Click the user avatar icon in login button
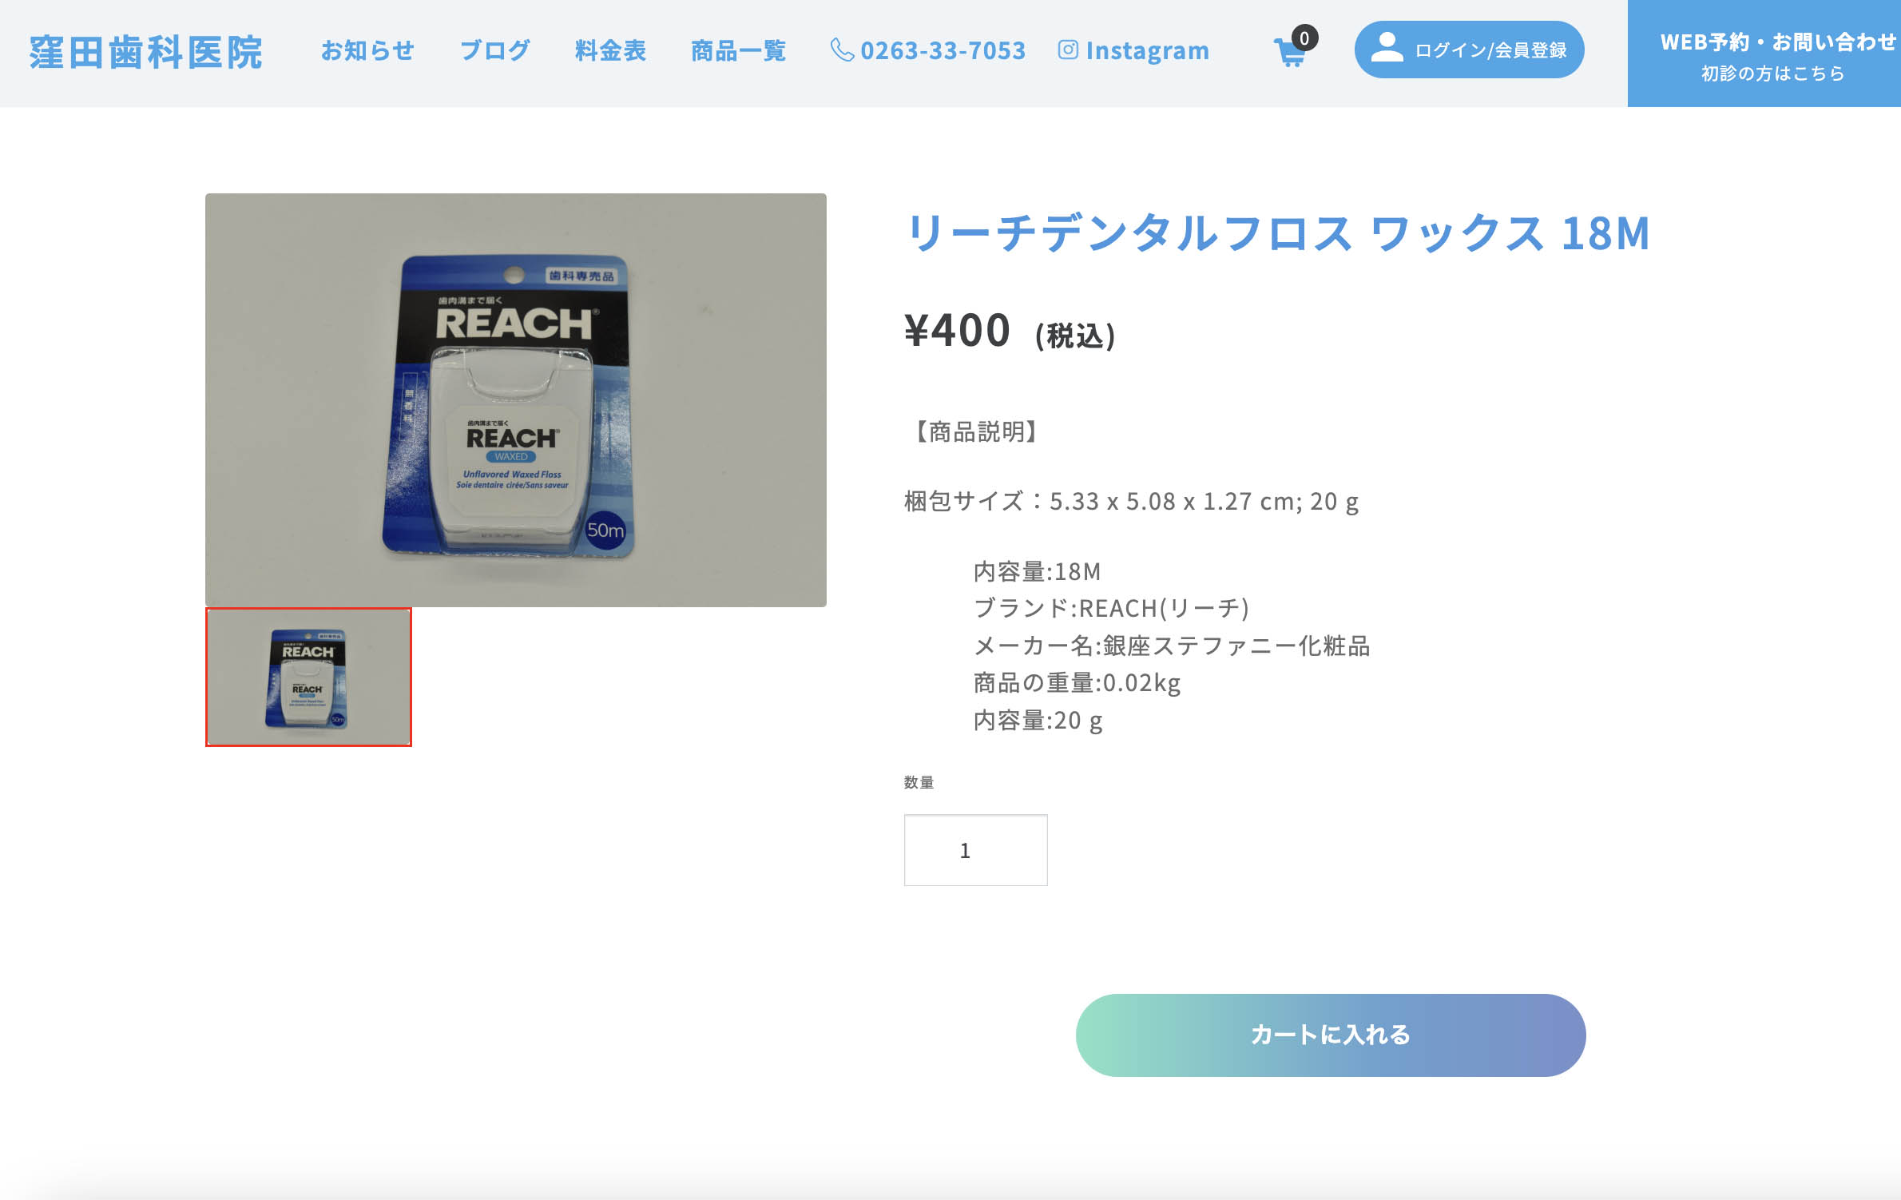This screenshot has width=1901, height=1200. click(x=1387, y=48)
